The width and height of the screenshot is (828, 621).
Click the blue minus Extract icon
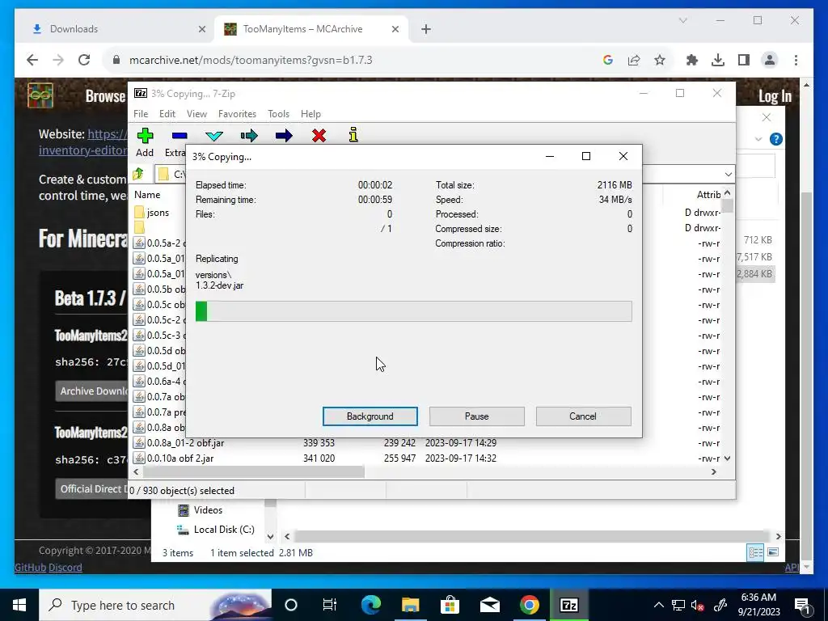click(x=180, y=136)
